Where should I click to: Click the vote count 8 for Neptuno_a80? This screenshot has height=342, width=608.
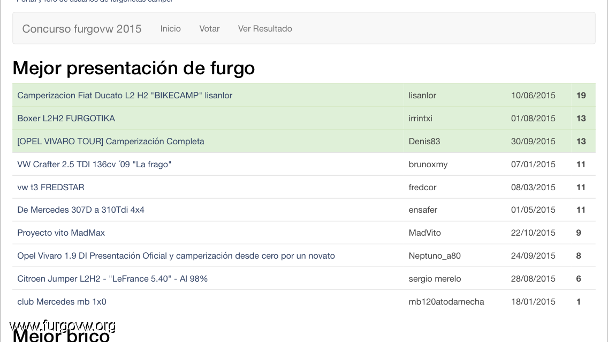click(x=579, y=255)
